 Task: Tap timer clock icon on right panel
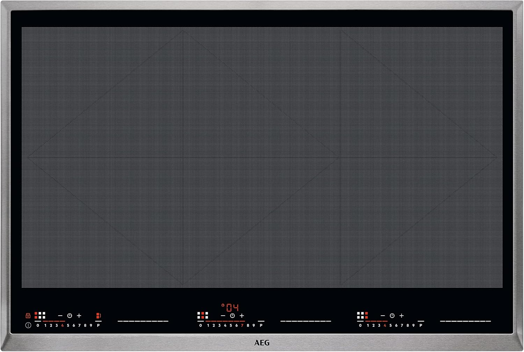[392, 316]
